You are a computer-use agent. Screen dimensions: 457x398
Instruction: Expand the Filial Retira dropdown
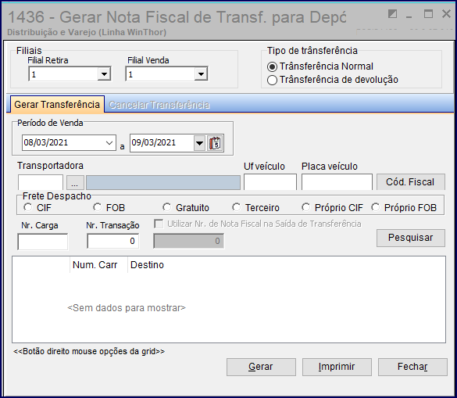(x=104, y=74)
